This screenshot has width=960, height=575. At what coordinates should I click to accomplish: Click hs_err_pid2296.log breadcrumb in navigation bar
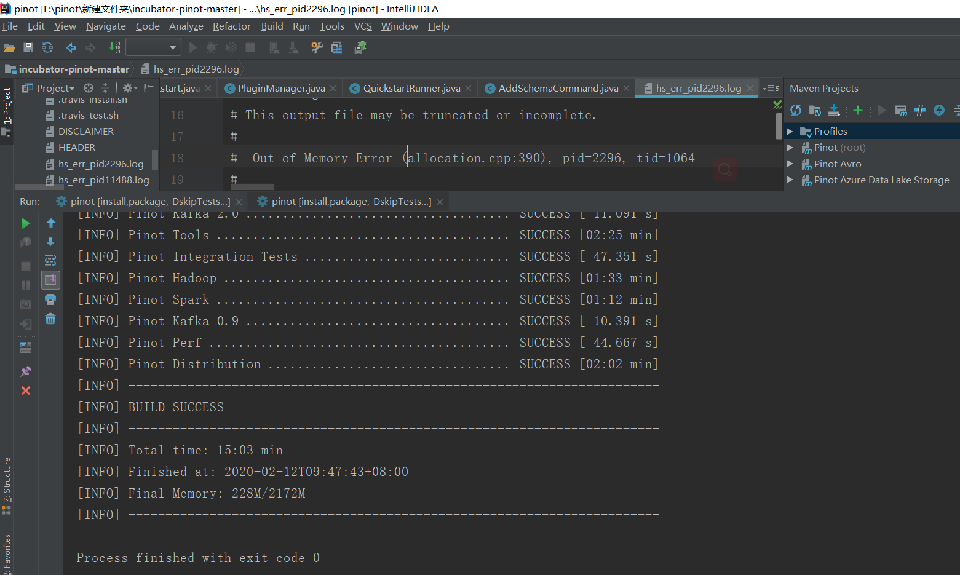[x=190, y=69]
